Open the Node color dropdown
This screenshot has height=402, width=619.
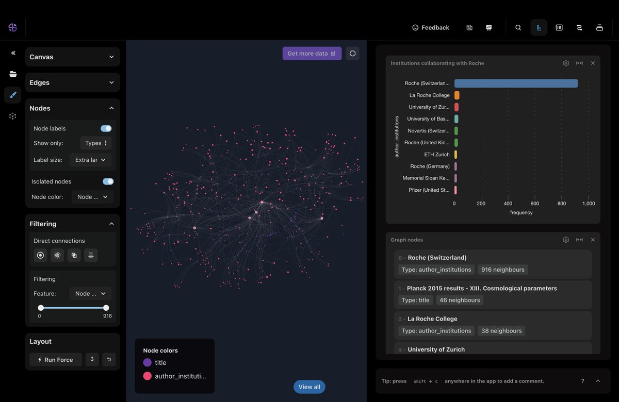93,197
